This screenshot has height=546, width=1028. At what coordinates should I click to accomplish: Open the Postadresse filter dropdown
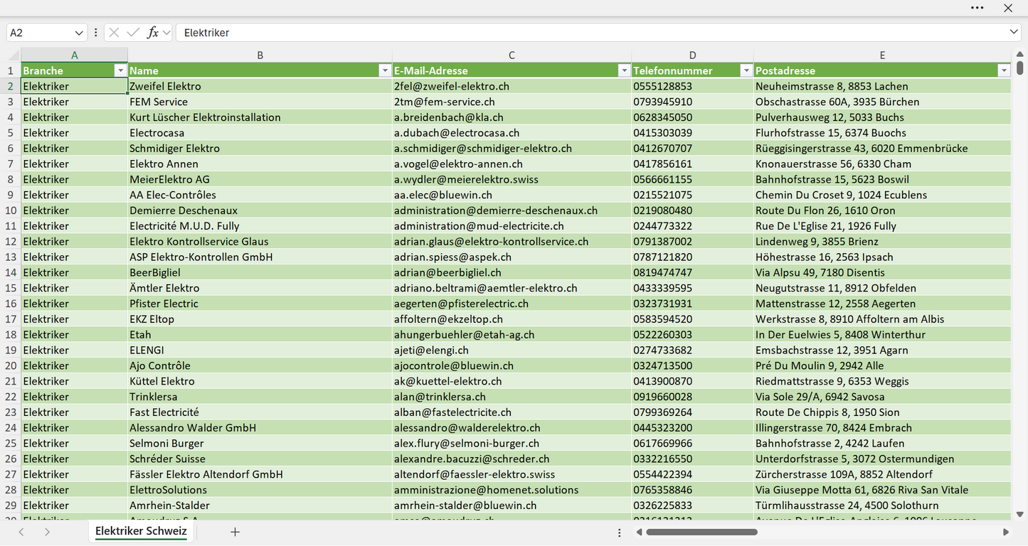1004,70
